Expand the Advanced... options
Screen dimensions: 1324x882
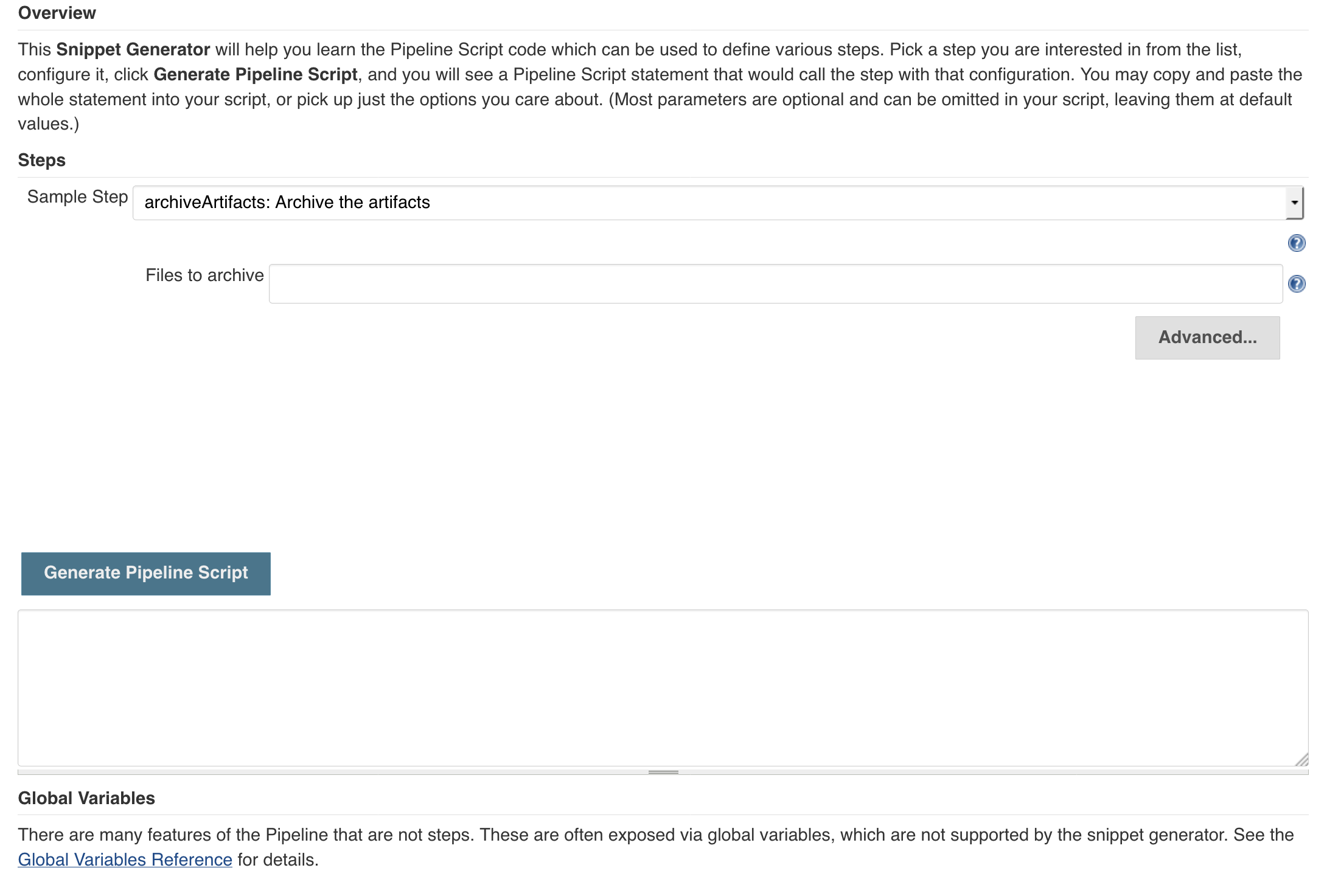(x=1207, y=338)
